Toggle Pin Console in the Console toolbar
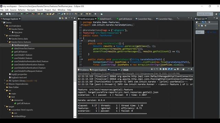The width and height of the screenshot is (220, 123). pos(175,69)
